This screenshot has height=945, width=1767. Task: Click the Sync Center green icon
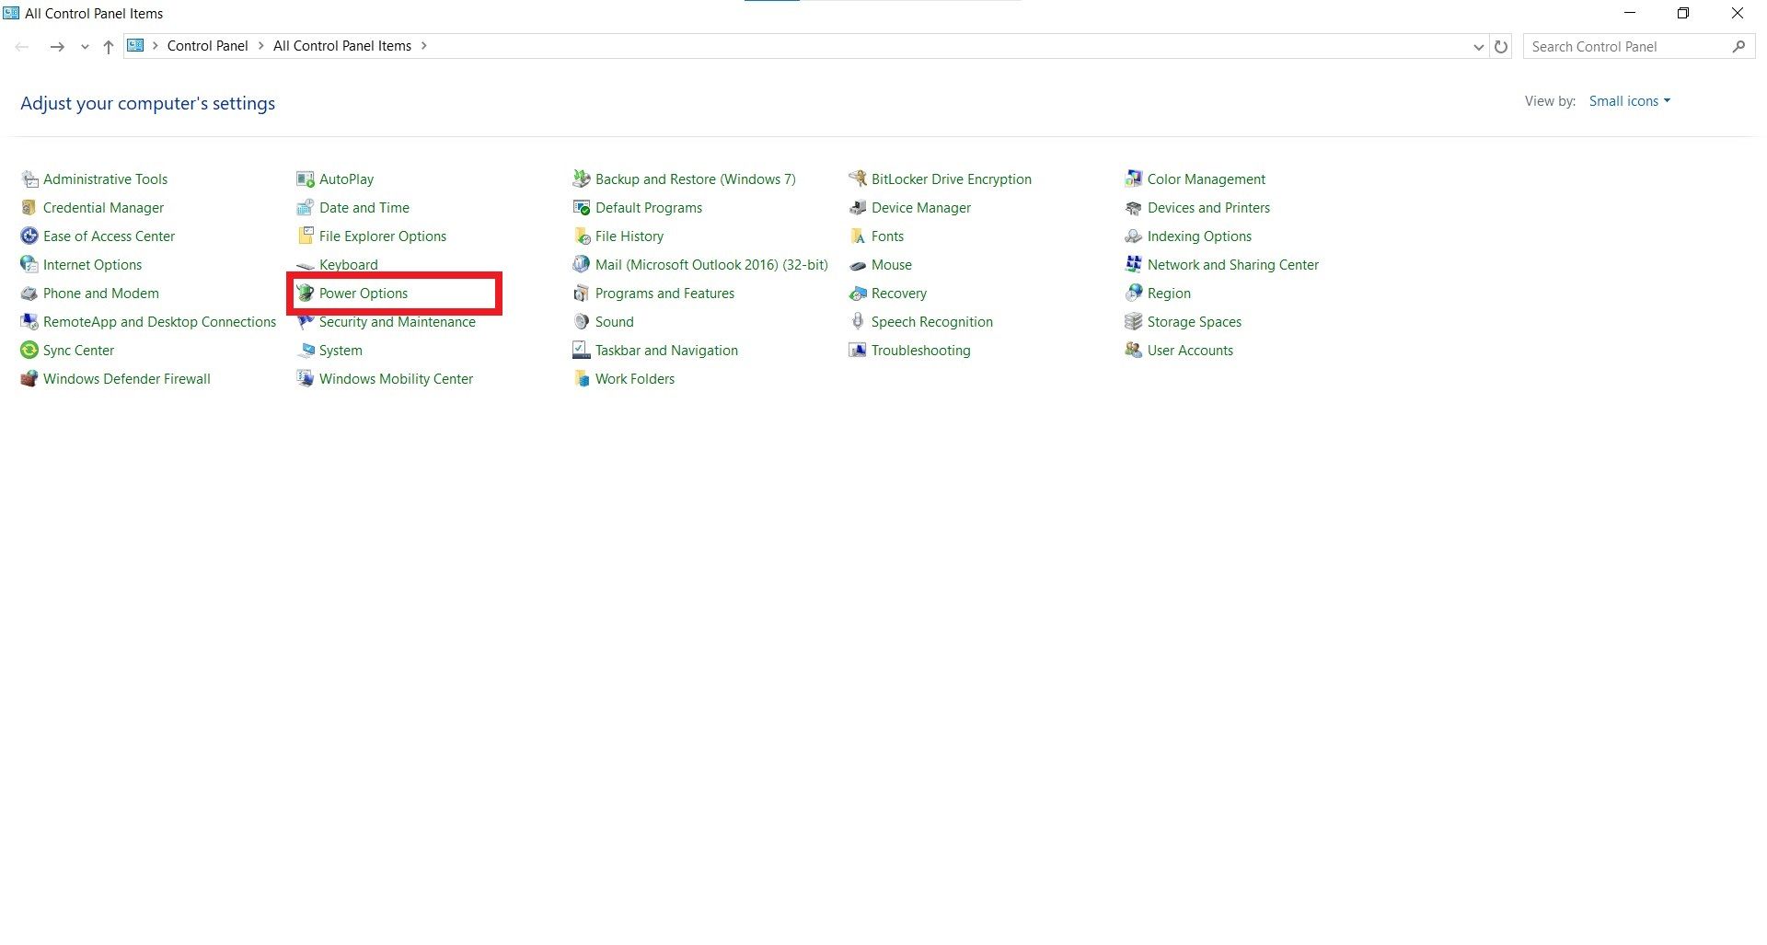pyautogui.click(x=29, y=351)
